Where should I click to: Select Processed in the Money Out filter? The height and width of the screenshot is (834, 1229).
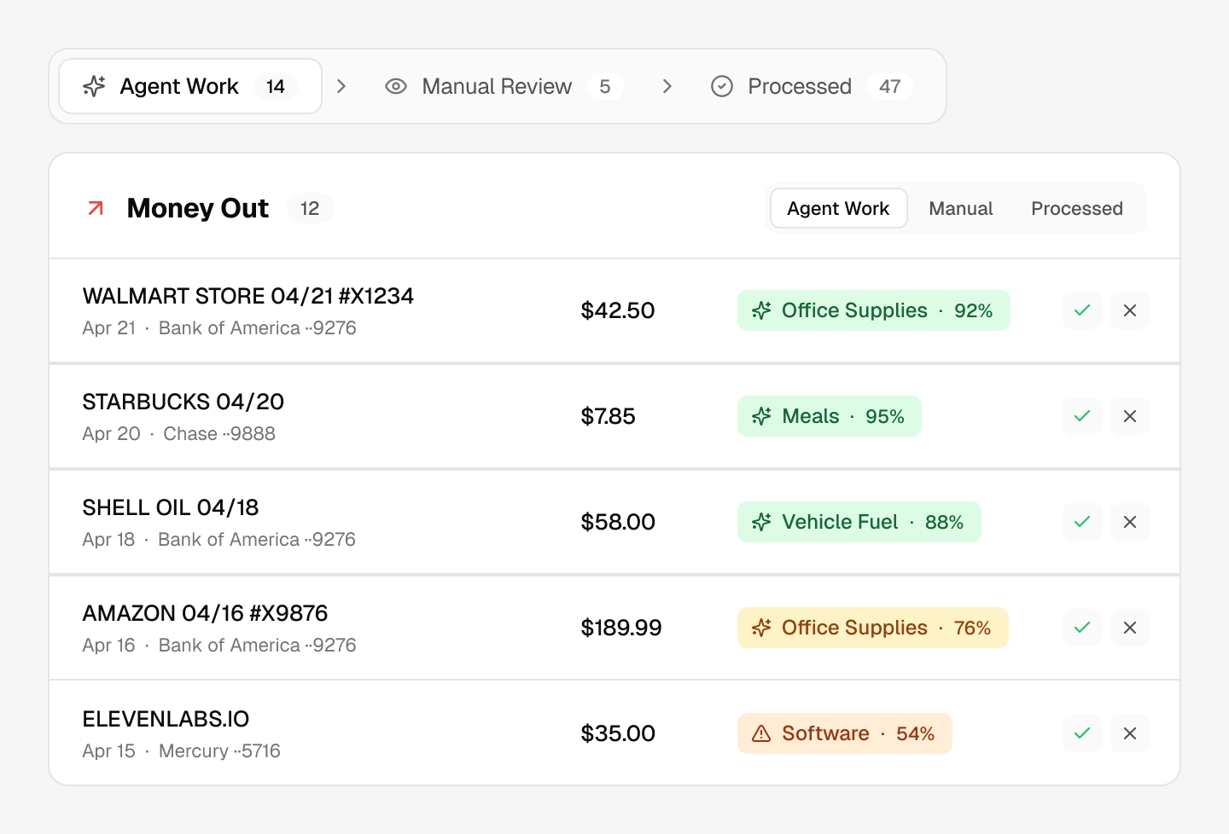pyautogui.click(x=1076, y=209)
